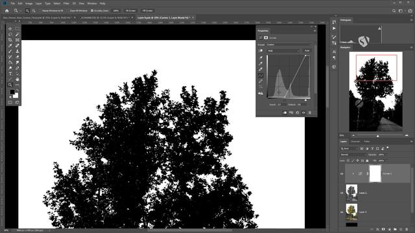This screenshot has height=233, width=415.
Task: Click the Navigator zoom slider handle
Action: tap(377, 136)
